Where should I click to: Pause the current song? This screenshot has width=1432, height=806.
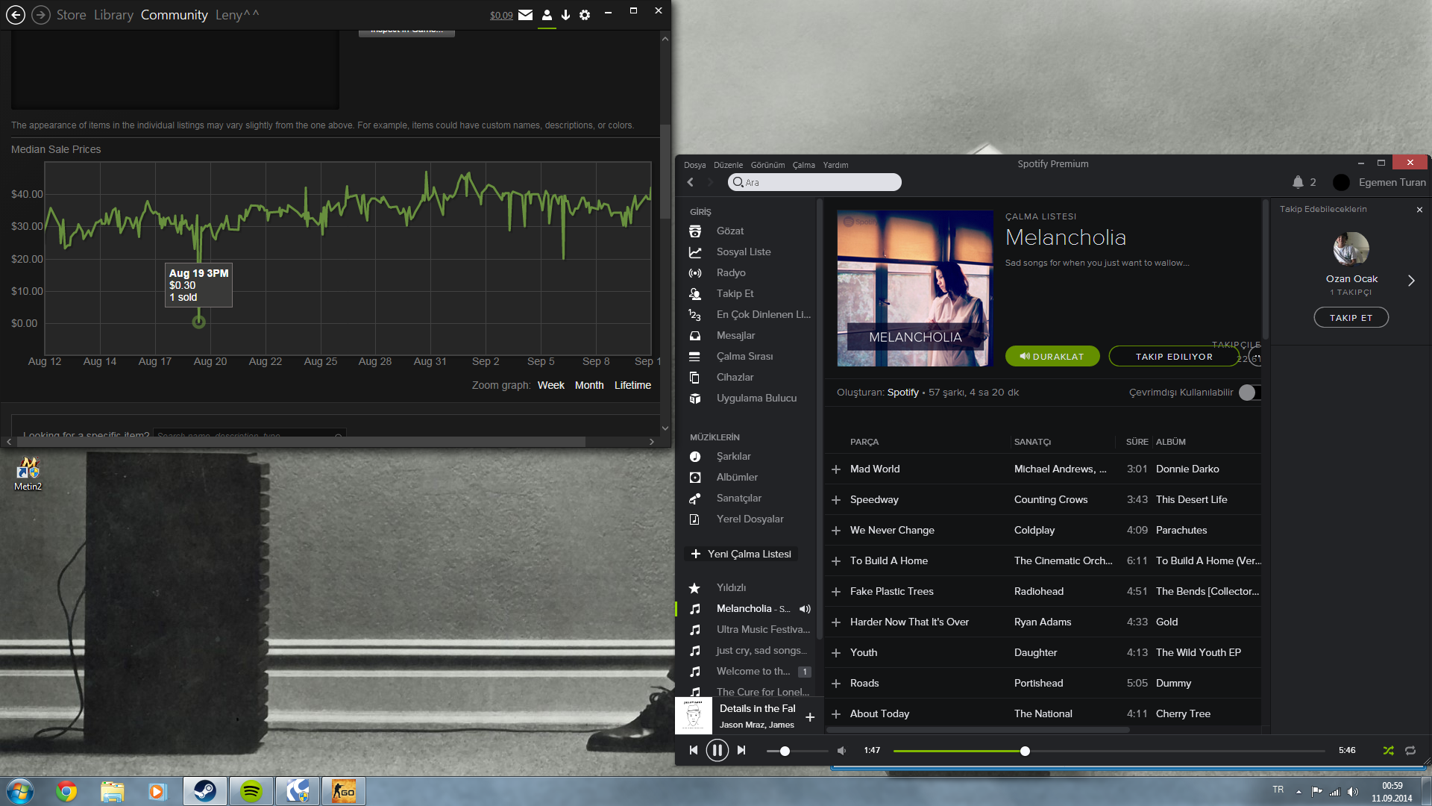717,750
